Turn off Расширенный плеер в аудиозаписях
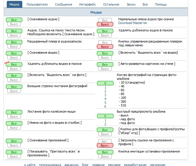 point(14,46)
